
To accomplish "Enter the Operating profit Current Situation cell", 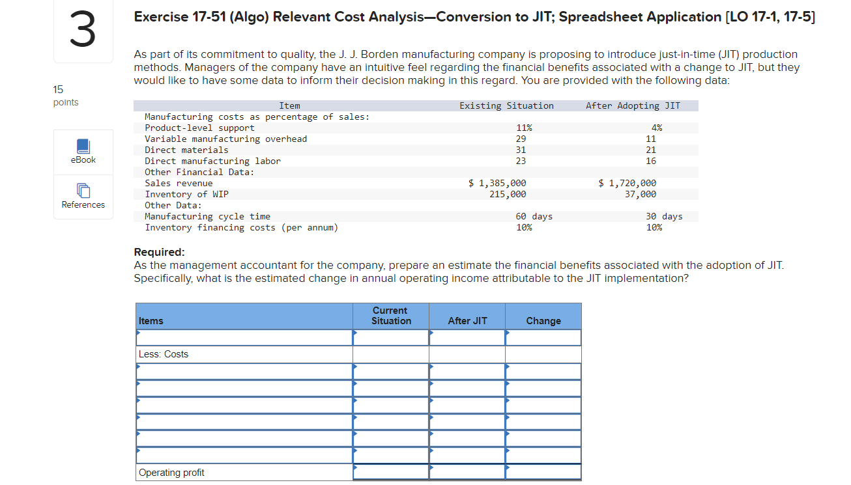I will click(x=390, y=470).
